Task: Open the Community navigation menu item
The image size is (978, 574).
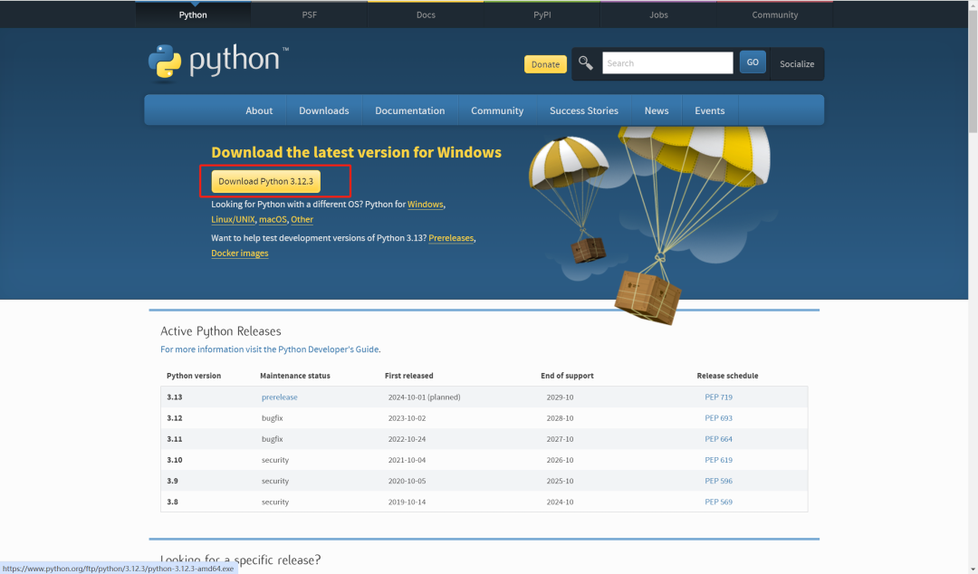Action: click(497, 110)
